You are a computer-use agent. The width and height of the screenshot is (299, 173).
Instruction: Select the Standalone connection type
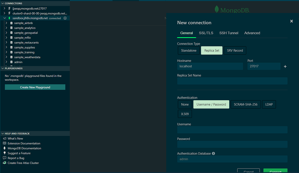[x=189, y=50]
